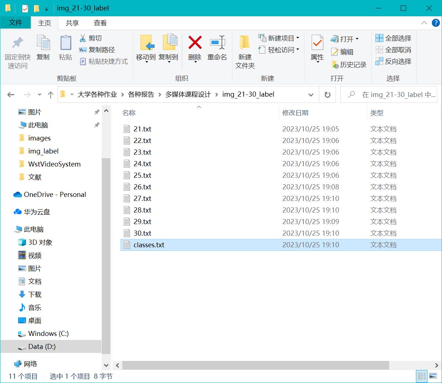This screenshot has width=442, height=383.
Task: Click 大学各种作业 in the address path
Action: click(x=97, y=94)
